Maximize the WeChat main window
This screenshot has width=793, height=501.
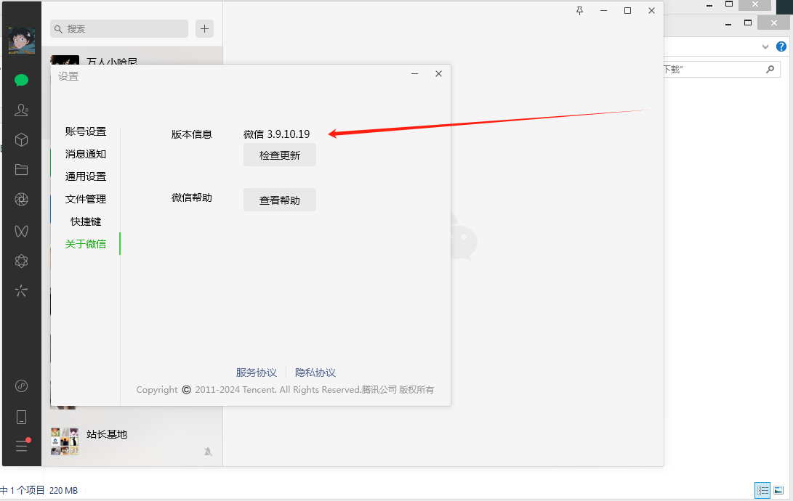coord(627,11)
